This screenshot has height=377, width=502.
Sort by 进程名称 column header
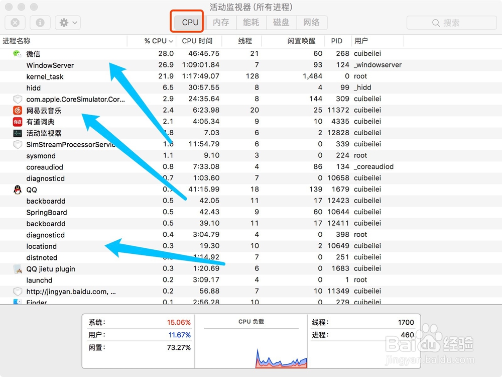[63, 41]
